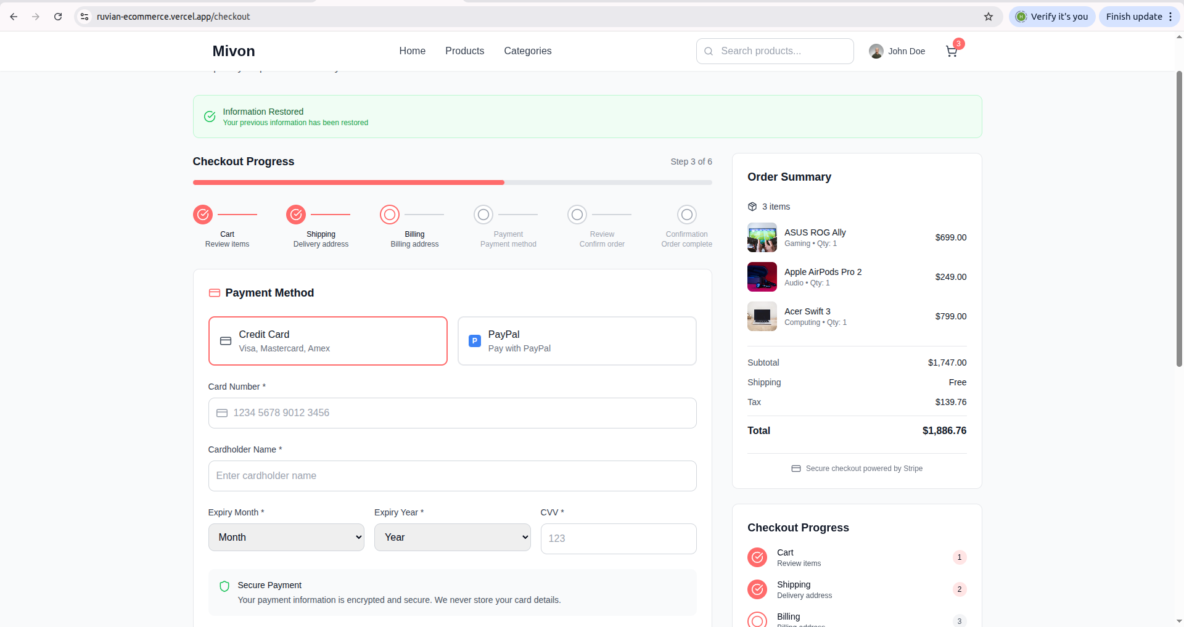Click the Acer Swift 3 product name
Screen dimensions: 1184x627
coord(807,311)
